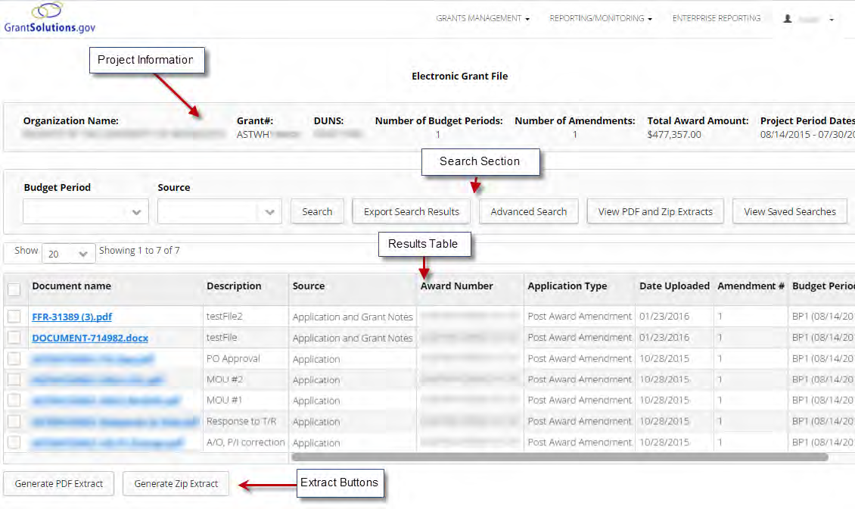Click Generate PDF Extract button
The image size is (855, 509).
pyautogui.click(x=59, y=483)
